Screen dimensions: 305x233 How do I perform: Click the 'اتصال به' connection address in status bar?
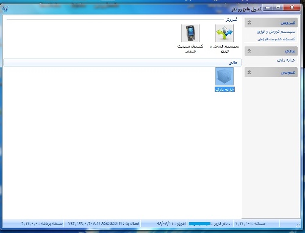[x=104, y=224]
